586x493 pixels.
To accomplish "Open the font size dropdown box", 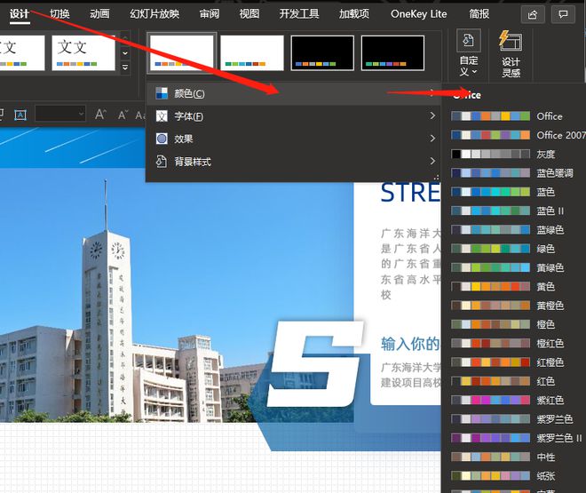I will pyautogui.click(x=60, y=114).
